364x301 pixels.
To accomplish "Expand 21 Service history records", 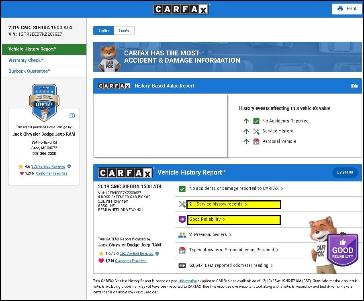I will (x=219, y=204).
